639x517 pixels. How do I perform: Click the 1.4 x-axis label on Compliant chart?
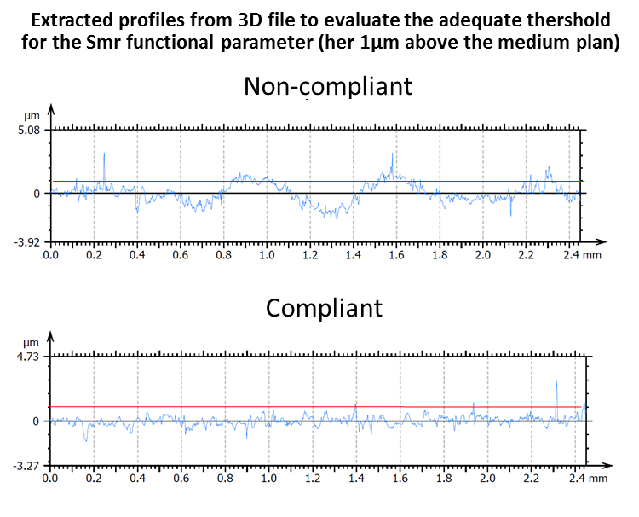pyautogui.click(x=356, y=479)
